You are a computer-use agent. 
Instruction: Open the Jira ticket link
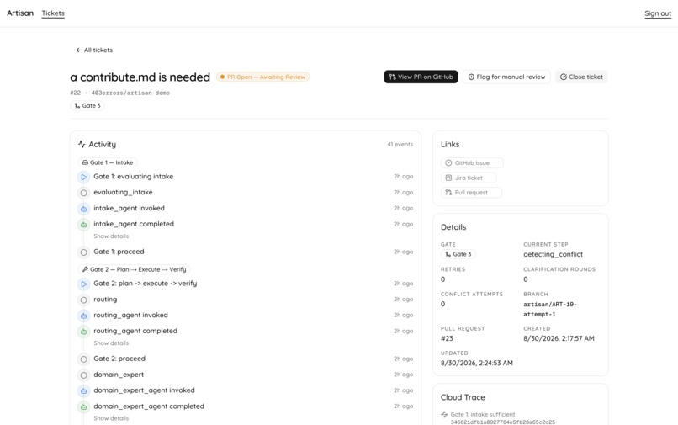click(x=469, y=178)
